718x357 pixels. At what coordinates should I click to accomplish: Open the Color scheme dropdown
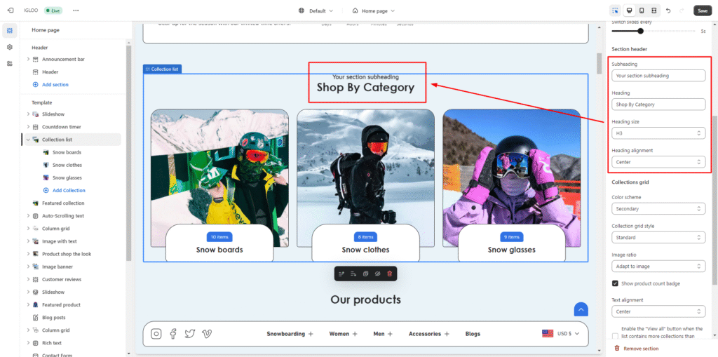658,209
